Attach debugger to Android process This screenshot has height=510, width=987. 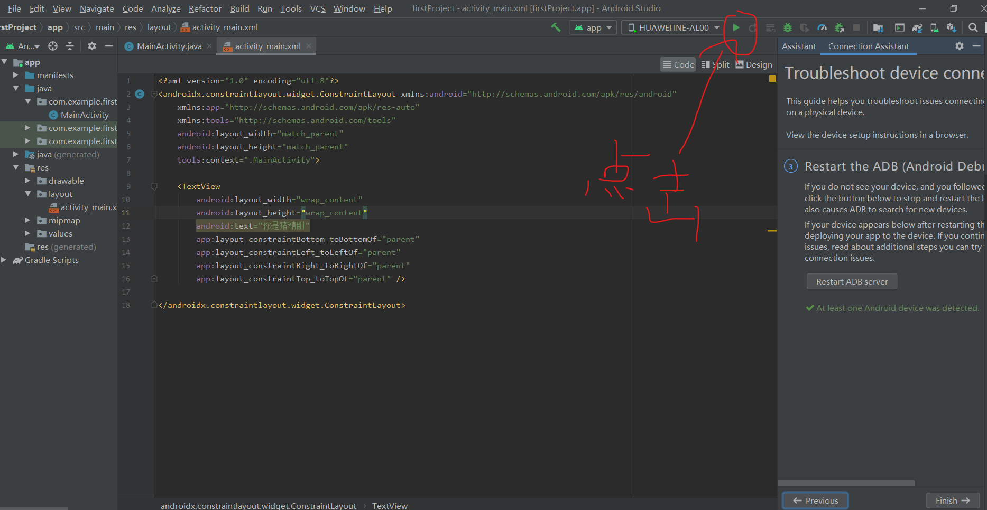(x=840, y=27)
